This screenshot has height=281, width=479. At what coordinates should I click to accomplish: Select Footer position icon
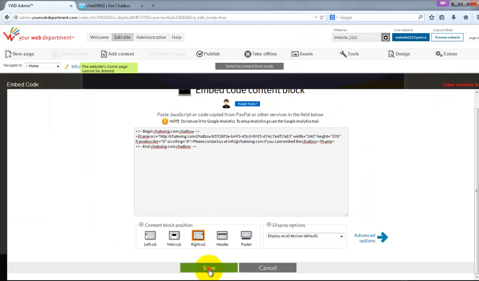[x=246, y=235]
